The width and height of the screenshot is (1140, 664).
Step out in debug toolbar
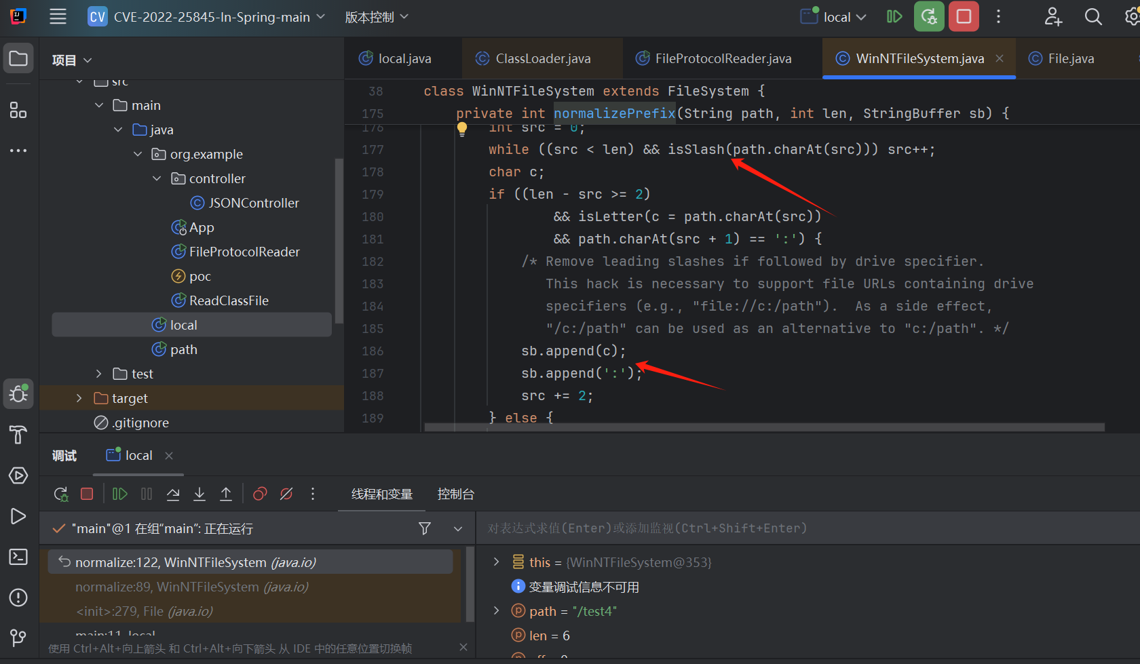pos(226,494)
